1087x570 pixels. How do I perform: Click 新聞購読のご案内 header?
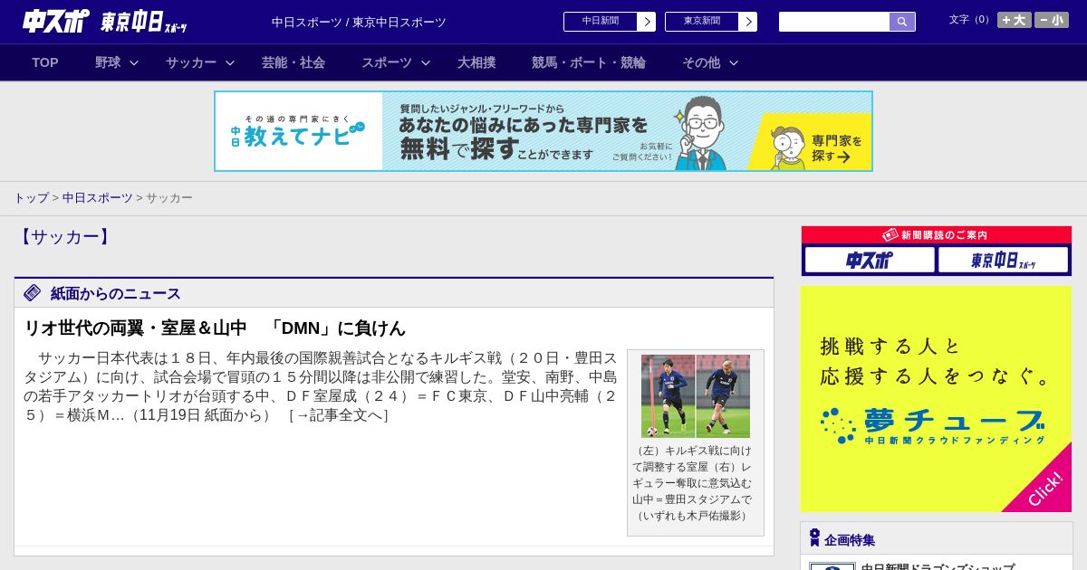click(x=937, y=235)
